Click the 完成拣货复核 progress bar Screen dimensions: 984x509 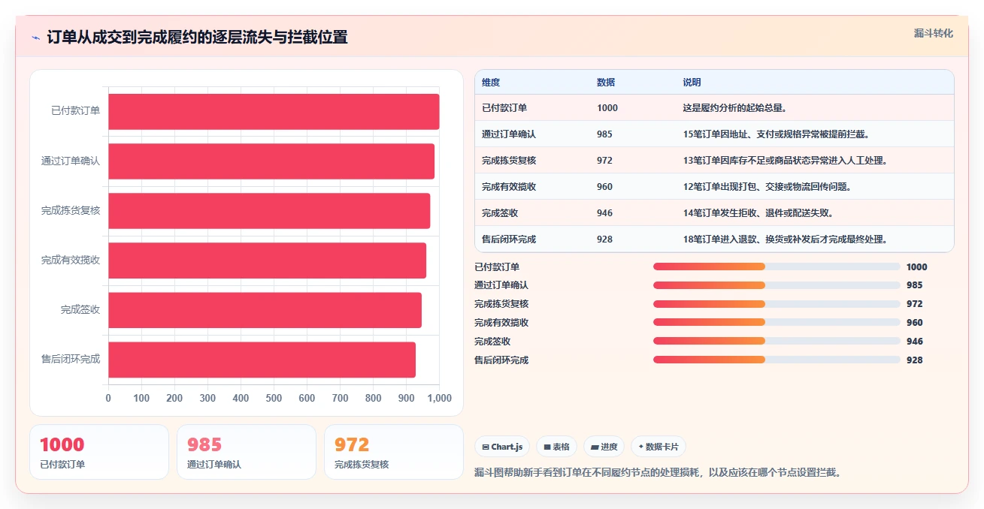click(777, 304)
